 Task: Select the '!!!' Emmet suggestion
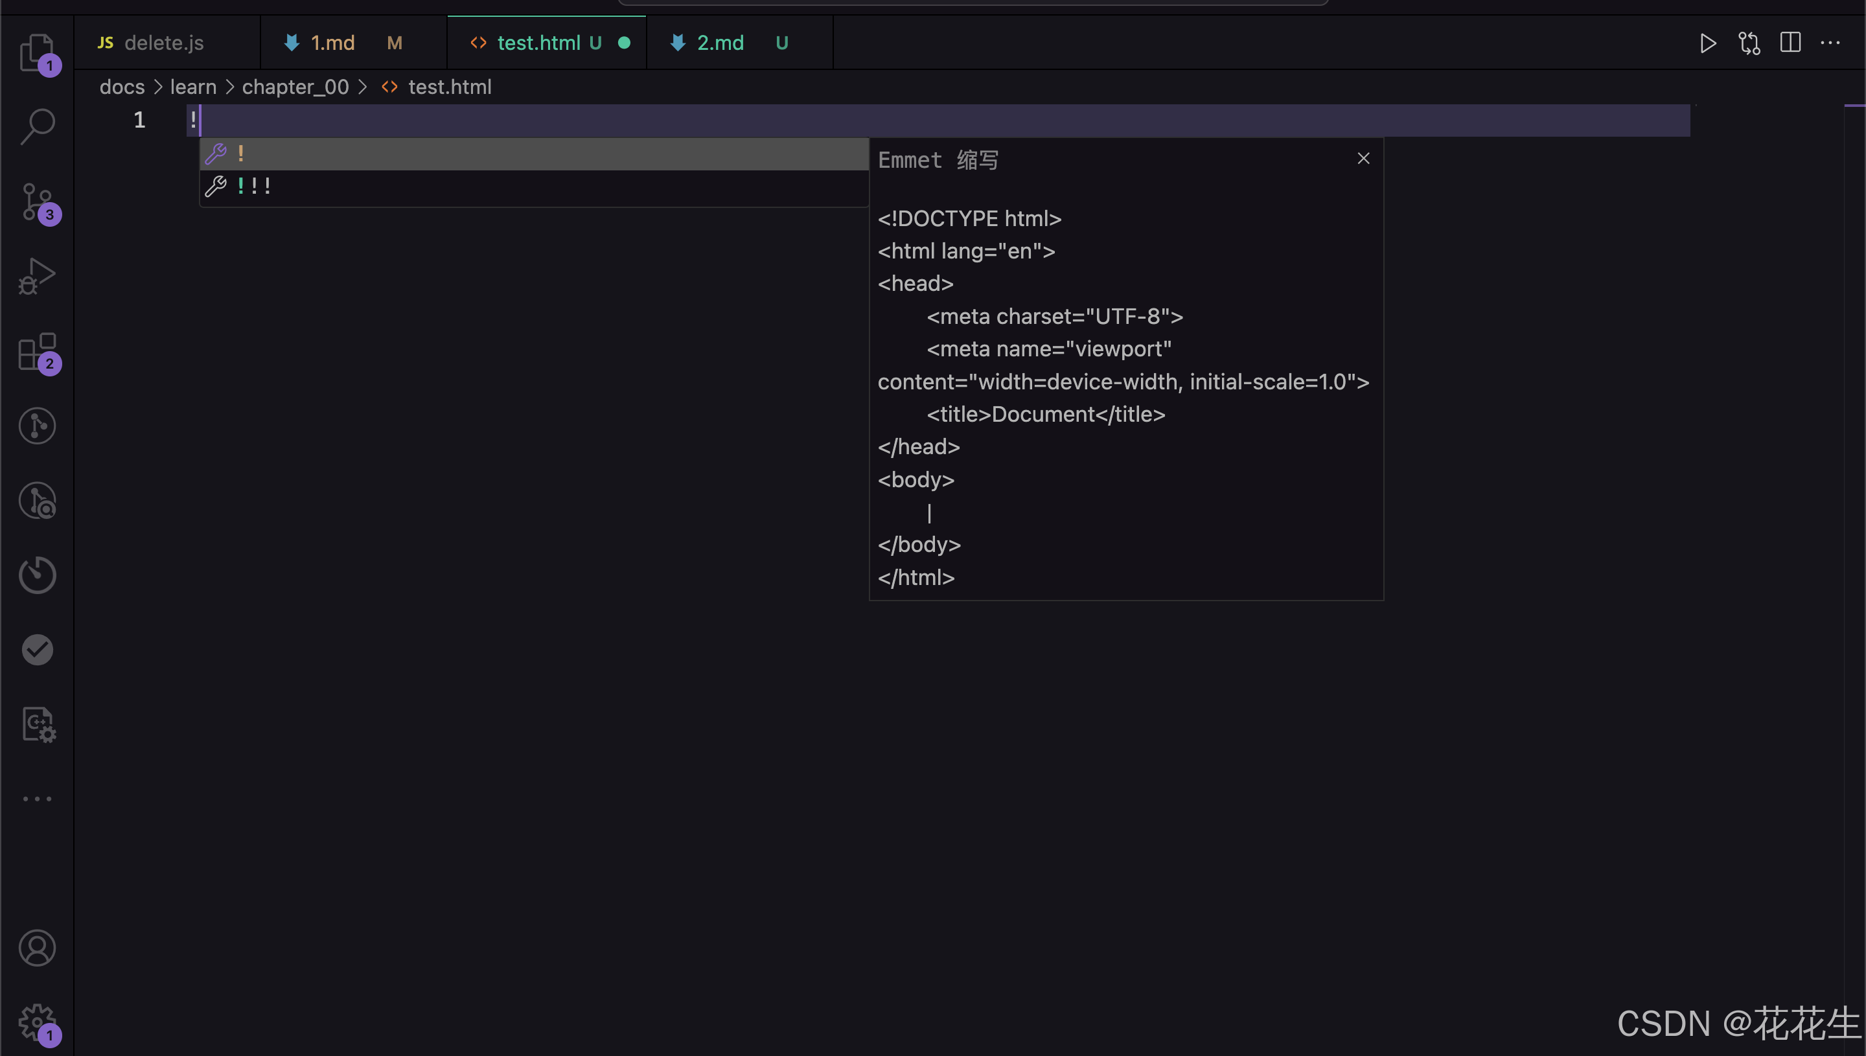click(254, 187)
